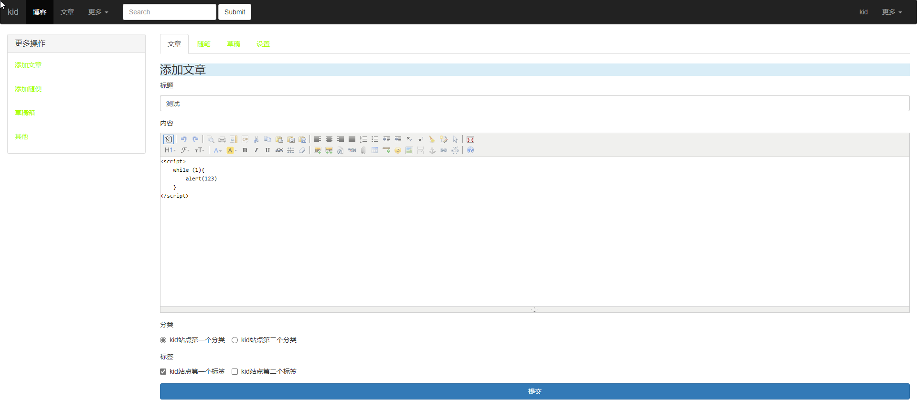Clean HTML with broom icon

432,139
